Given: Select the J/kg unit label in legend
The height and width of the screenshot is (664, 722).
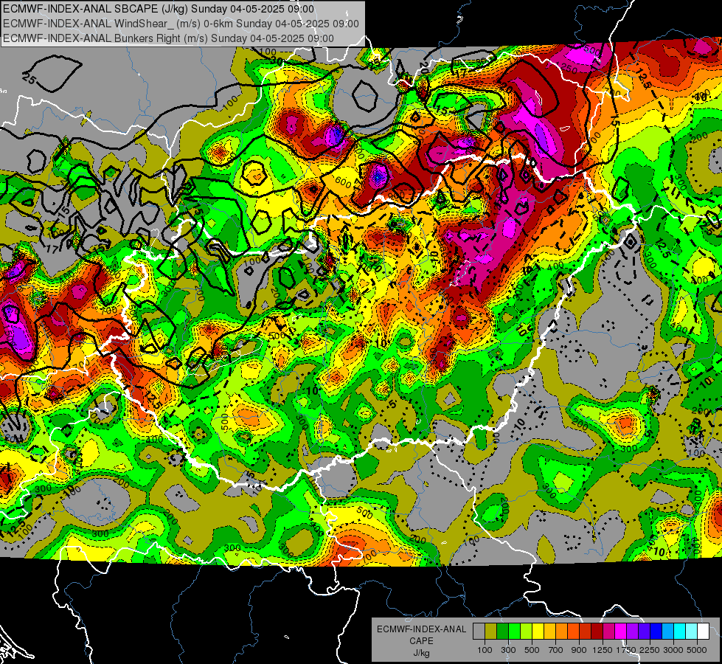Looking at the screenshot, I should click(421, 653).
